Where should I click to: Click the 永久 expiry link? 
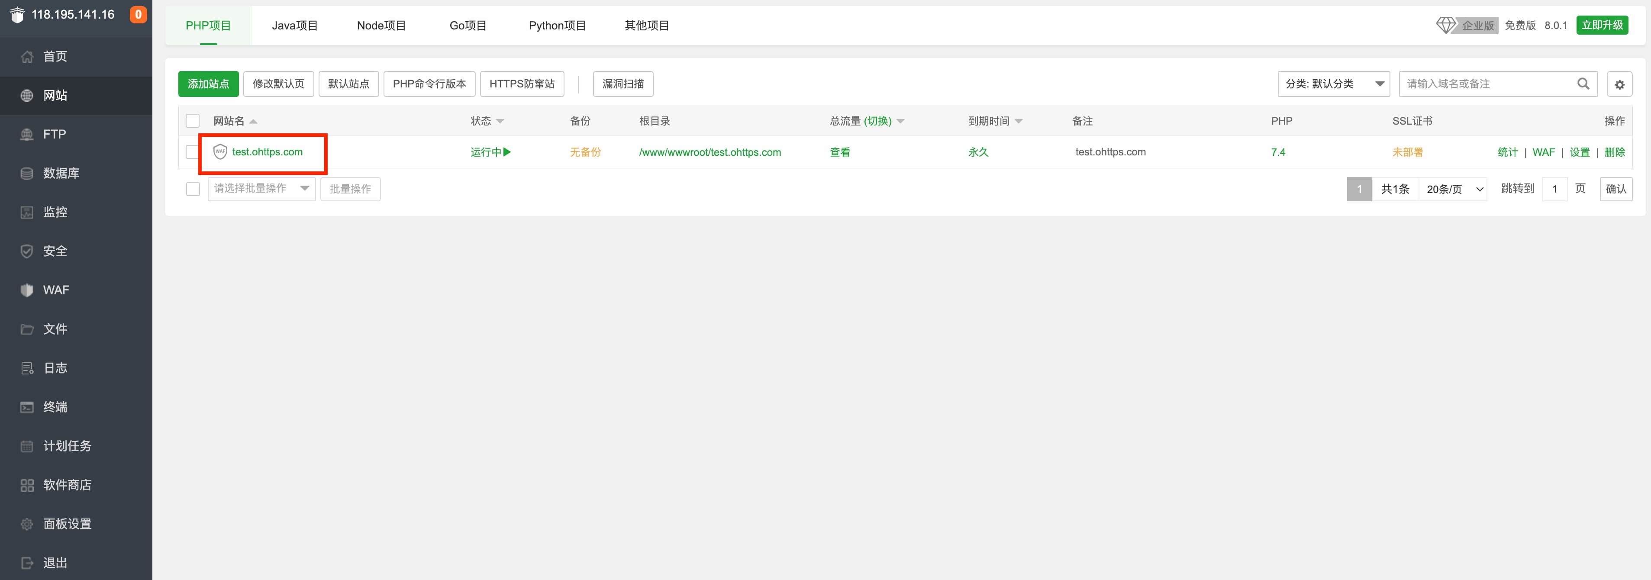point(978,152)
